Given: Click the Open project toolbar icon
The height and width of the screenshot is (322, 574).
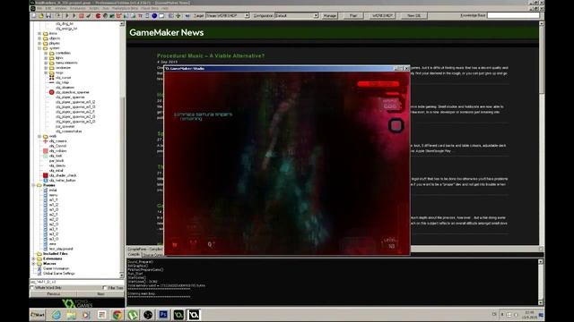Looking at the screenshot, I should coord(40,16).
